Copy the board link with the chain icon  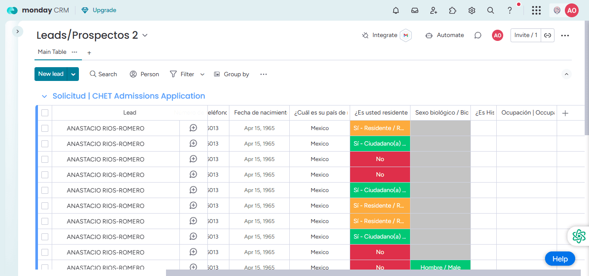548,35
